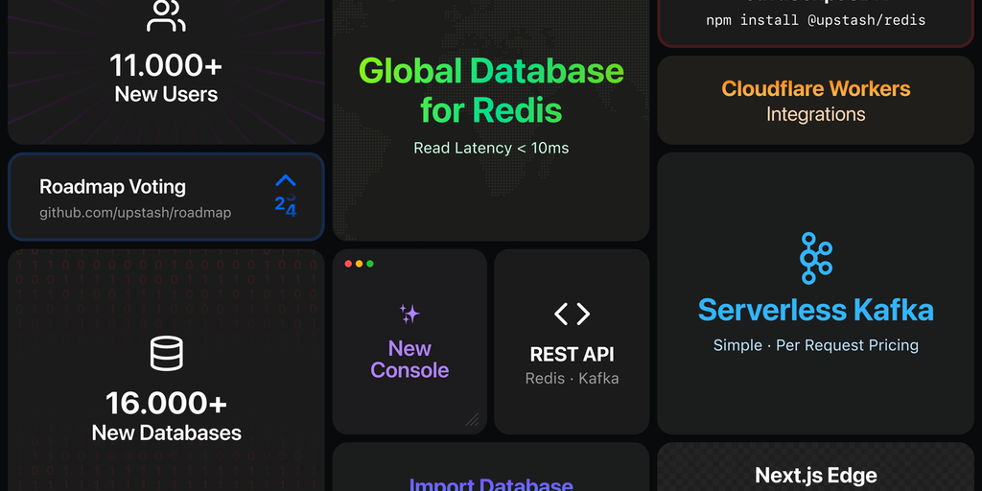Click the purple sparkles icon above New Console
Viewport: 982px width, 491px height.
coord(409,314)
